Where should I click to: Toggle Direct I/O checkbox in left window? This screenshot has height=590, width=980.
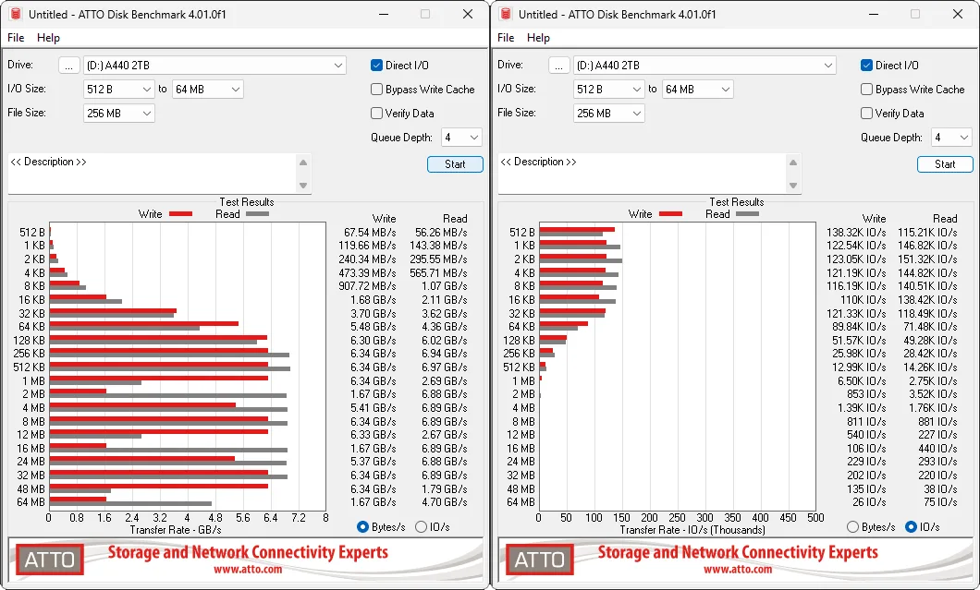[x=376, y=65]
